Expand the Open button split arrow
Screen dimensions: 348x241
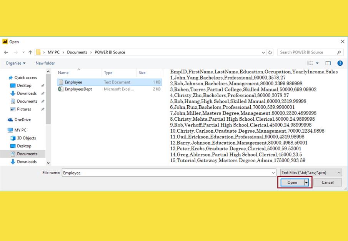tap(306, 183)
